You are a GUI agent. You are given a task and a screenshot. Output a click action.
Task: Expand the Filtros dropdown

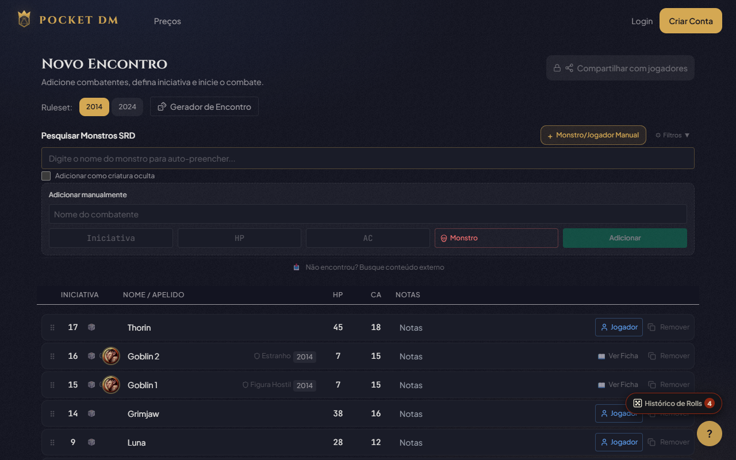(x=672, y=135)
